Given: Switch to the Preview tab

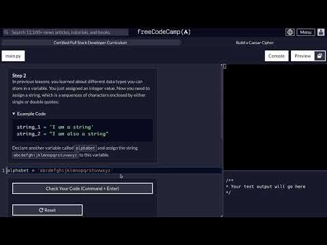Looking at the screenshot, I should point(302,56).
